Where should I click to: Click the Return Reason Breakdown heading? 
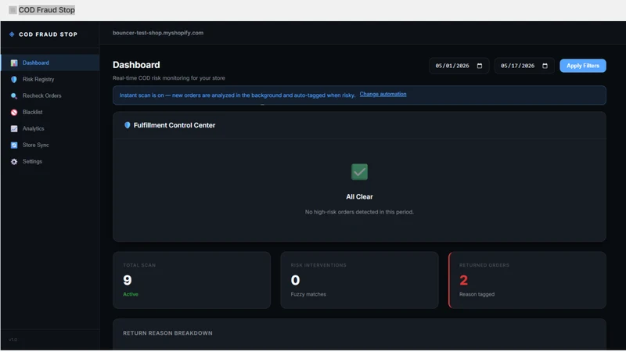(167, 333)
